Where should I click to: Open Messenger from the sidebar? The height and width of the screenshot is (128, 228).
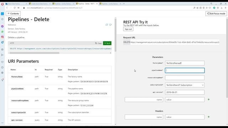pyautogui.click(x=2, y=26)
